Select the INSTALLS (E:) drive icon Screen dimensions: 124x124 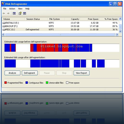[x=4, y=23]
